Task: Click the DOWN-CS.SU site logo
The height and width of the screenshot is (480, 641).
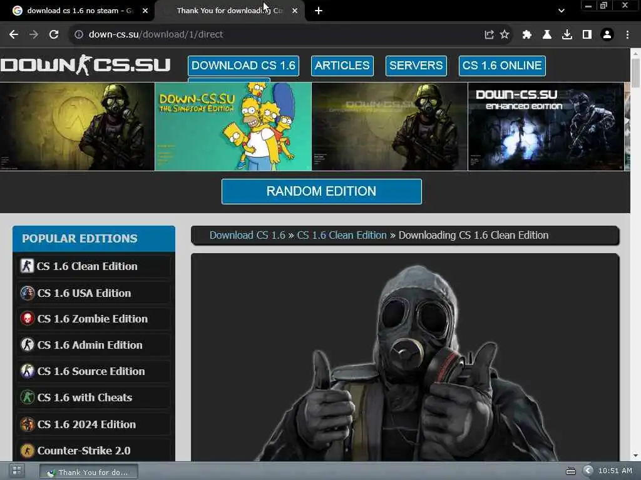Action: point(85,65)
